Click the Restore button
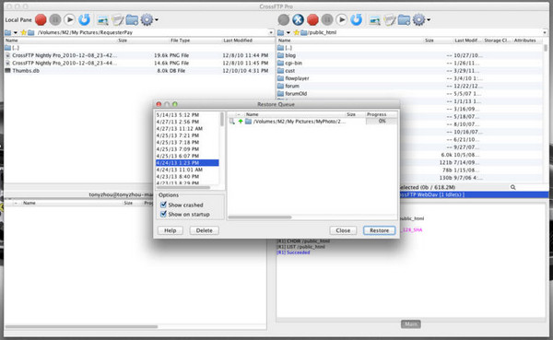Screen dimensions: 553x340 click(379, 230)
